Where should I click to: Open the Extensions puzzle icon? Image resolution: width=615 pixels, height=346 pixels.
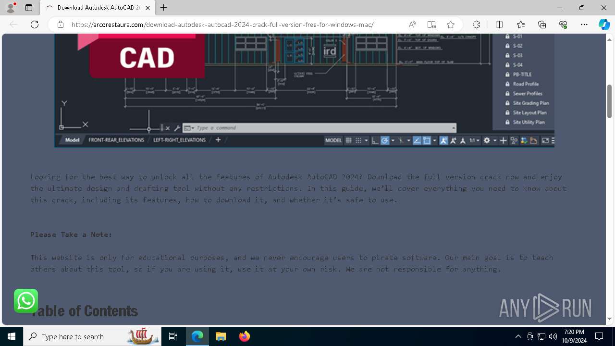(476, 25)
